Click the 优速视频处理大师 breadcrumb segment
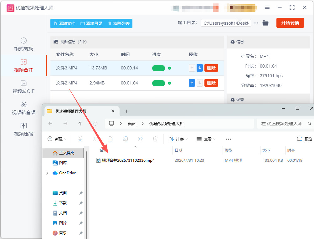 tap(167, 124)
